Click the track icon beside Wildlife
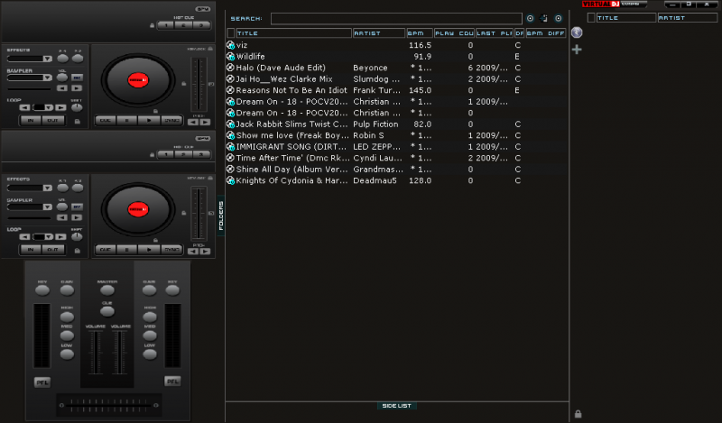Screen dimensions: 722x423 [231, 57]
